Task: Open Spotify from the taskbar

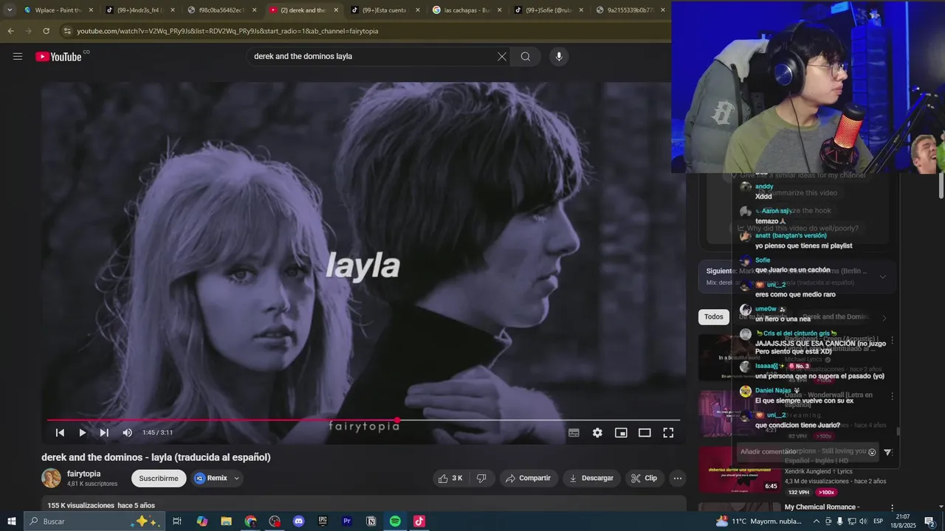Action: click(x=395, y=521)
